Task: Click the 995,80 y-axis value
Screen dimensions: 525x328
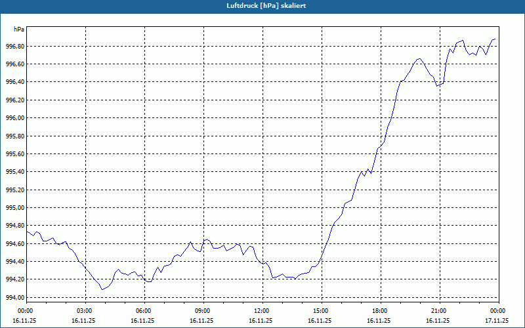Action: click(x=15, y=136)
